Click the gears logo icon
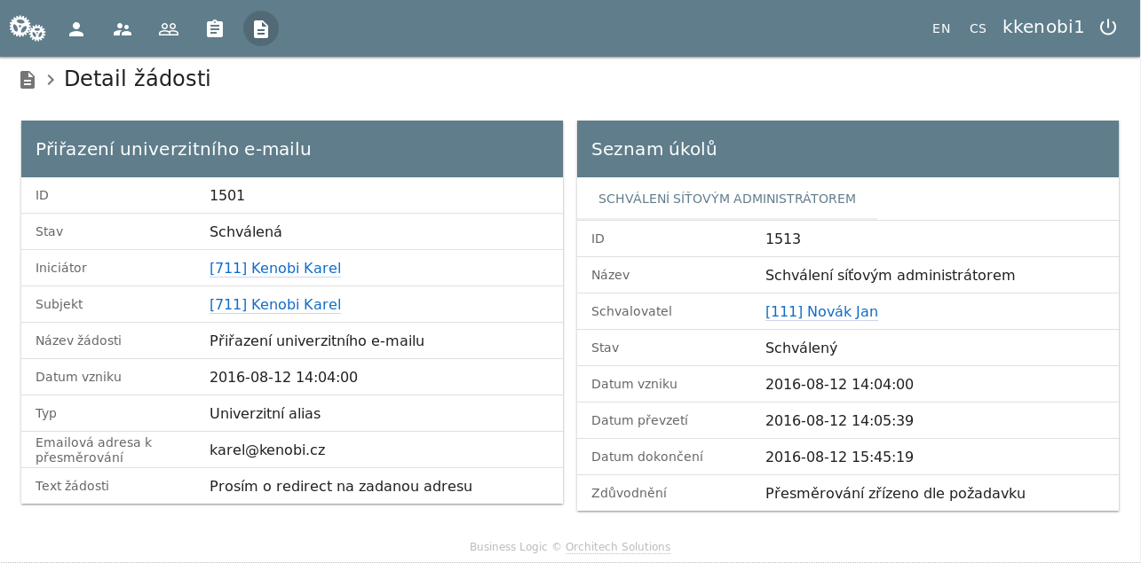Image resolution: width=1141 pixels, height=563 pixels. (28, 28)
